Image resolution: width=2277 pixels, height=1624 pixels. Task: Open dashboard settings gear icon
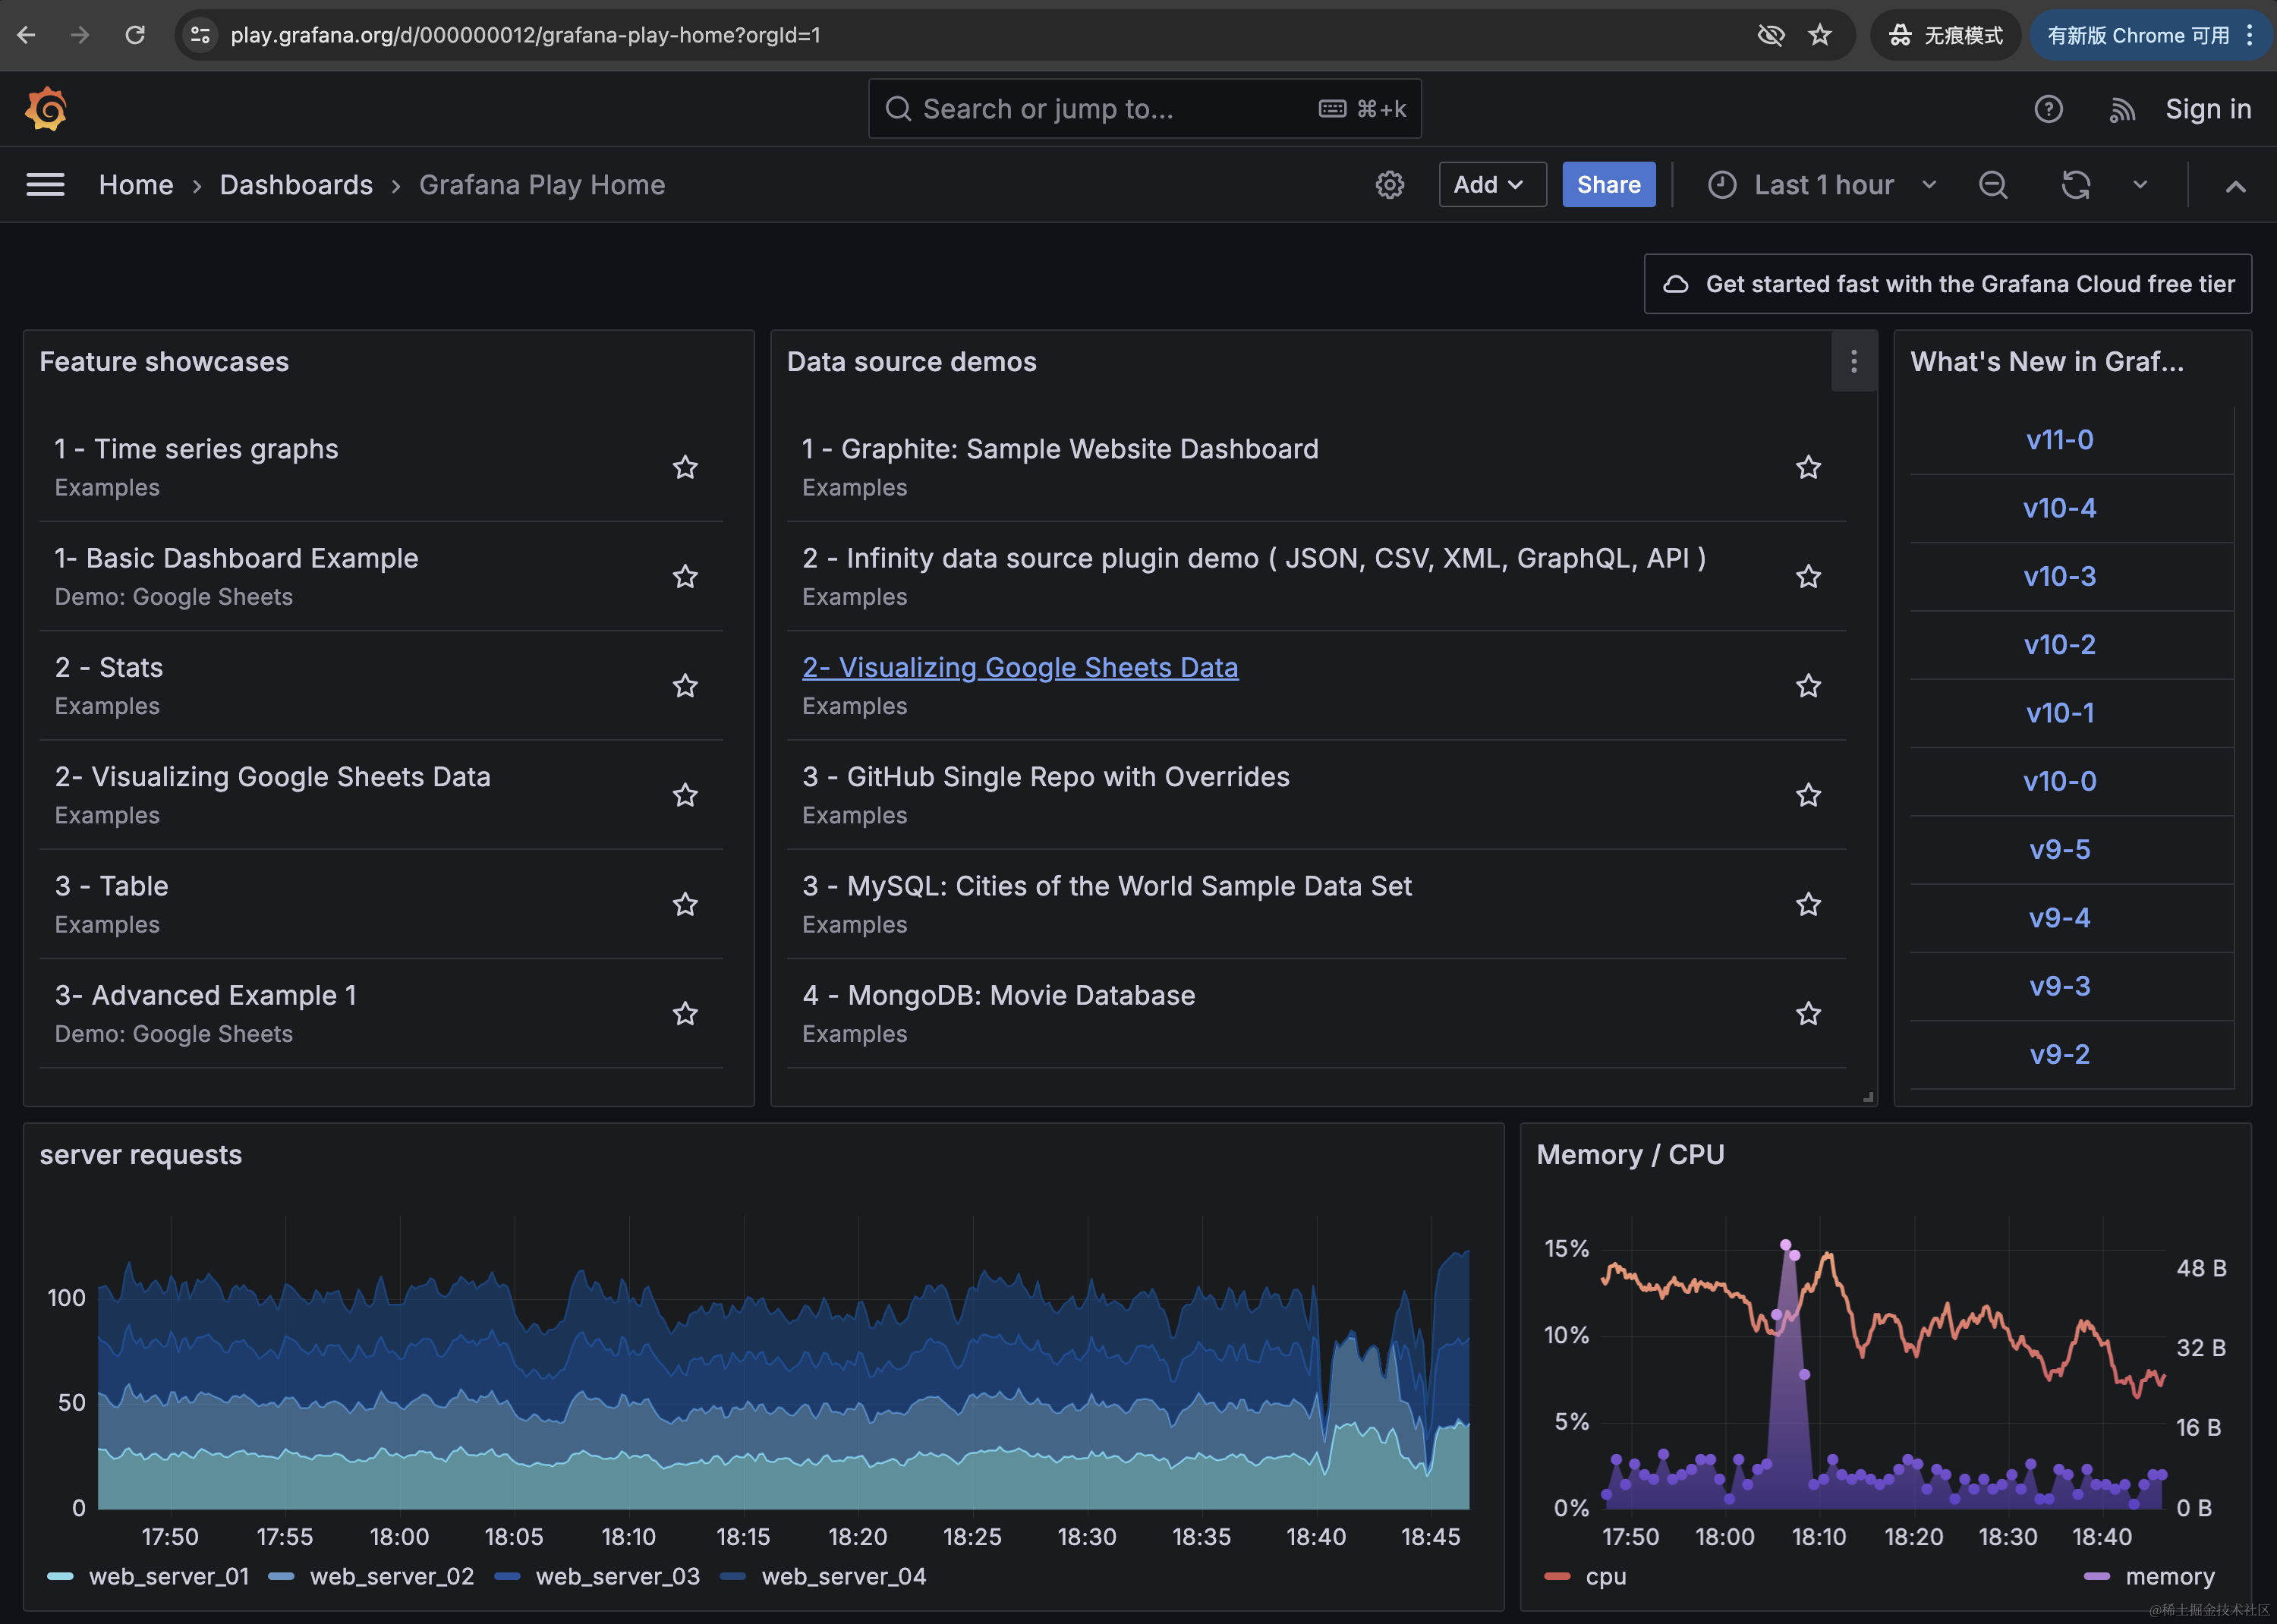[1389, 185]
